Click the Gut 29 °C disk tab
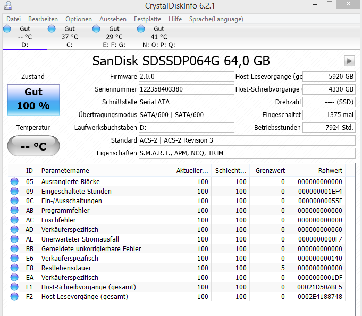 tap(114, 37)
